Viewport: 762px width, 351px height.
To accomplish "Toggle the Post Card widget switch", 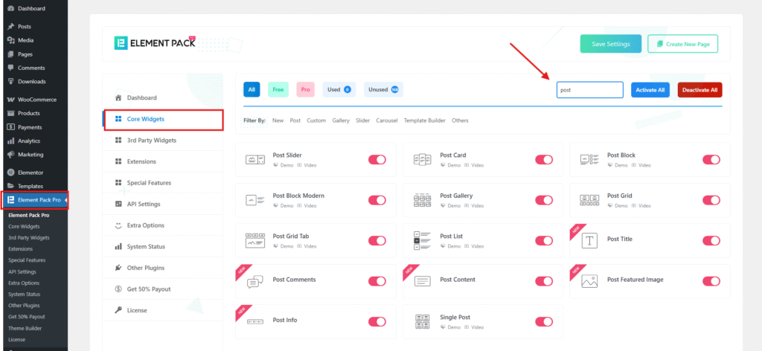I will click(544, 159).
